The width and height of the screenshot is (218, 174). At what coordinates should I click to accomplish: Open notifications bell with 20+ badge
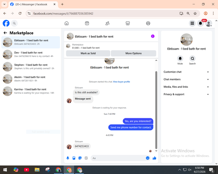pyautogui.click(x=201, y=23)
